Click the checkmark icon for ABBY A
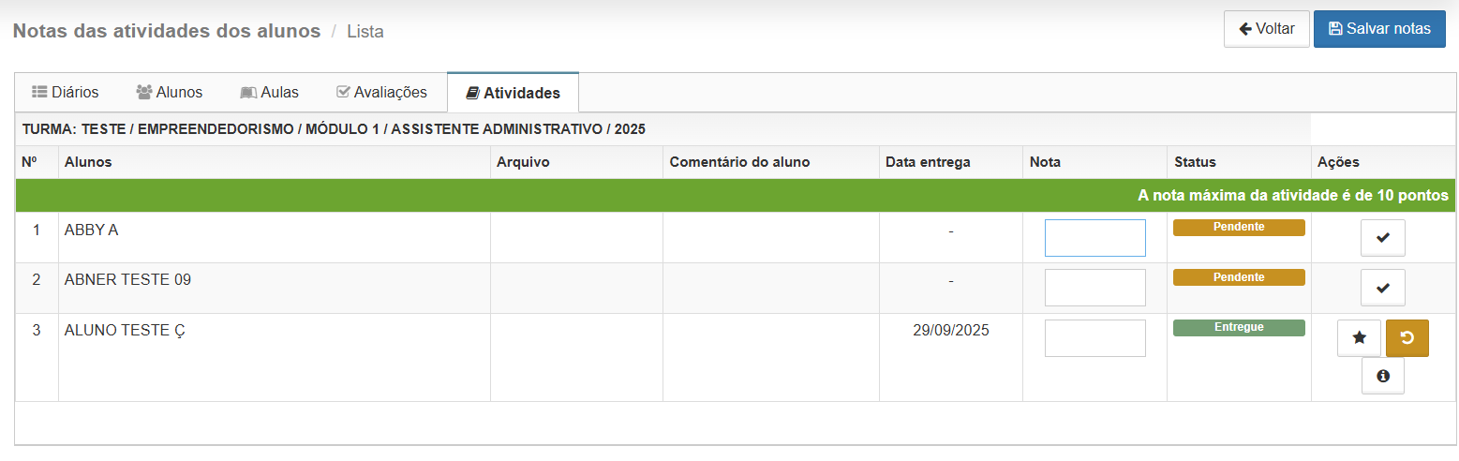 [x=1382, y=238]
